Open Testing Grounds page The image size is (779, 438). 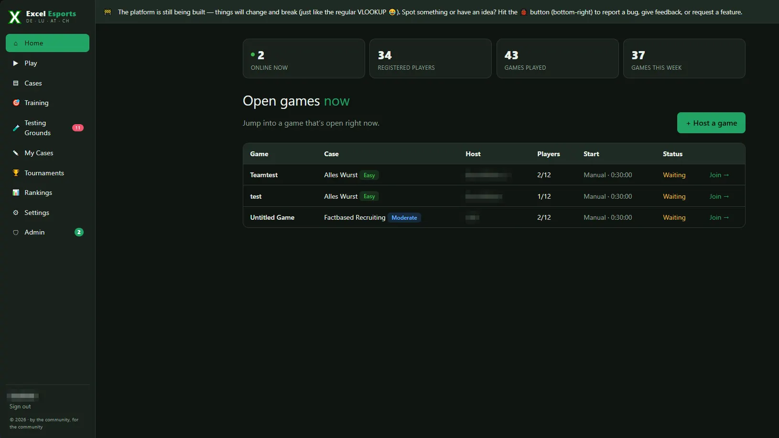click(47, 128)
